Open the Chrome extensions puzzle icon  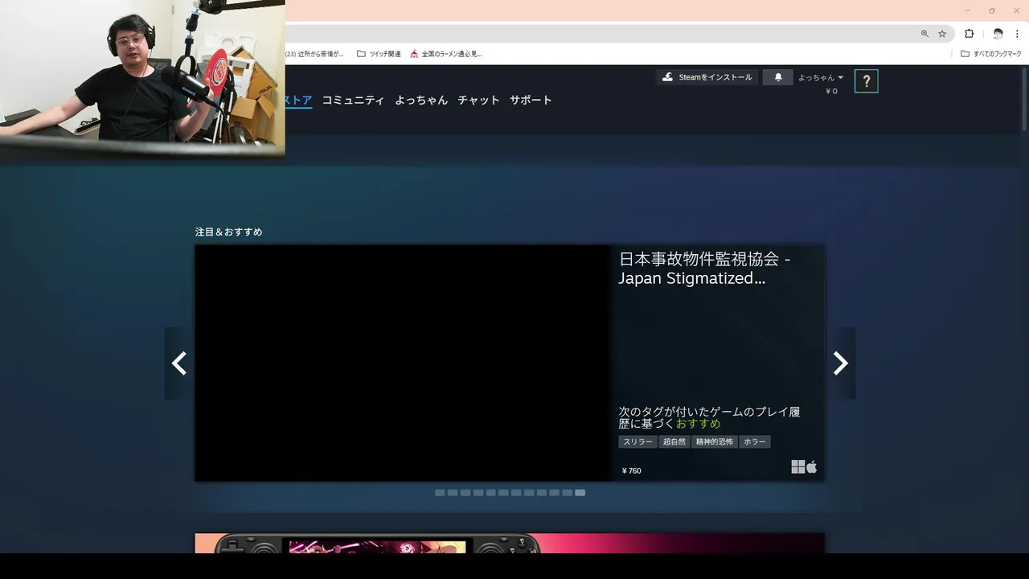pos(969,34)
